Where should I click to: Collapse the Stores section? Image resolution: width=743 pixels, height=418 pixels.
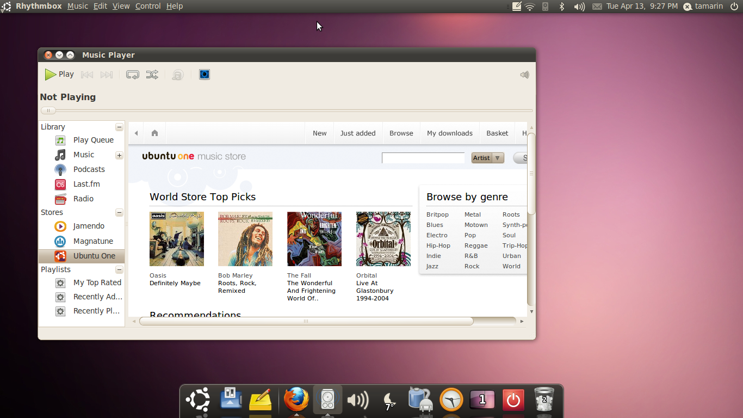click(119, 212)
